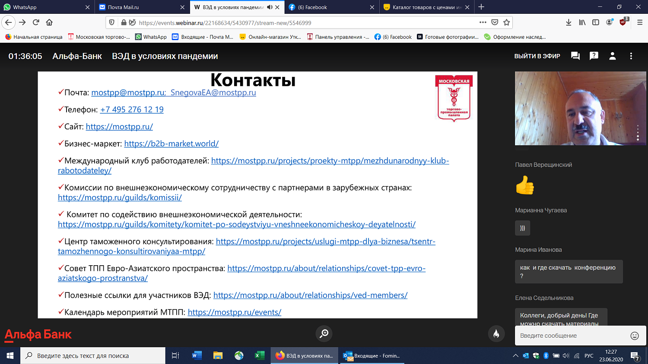The width and height of the screenshot is (648, 364).
Task: Close the WhatsApp tab
Action: pos(88,7)
